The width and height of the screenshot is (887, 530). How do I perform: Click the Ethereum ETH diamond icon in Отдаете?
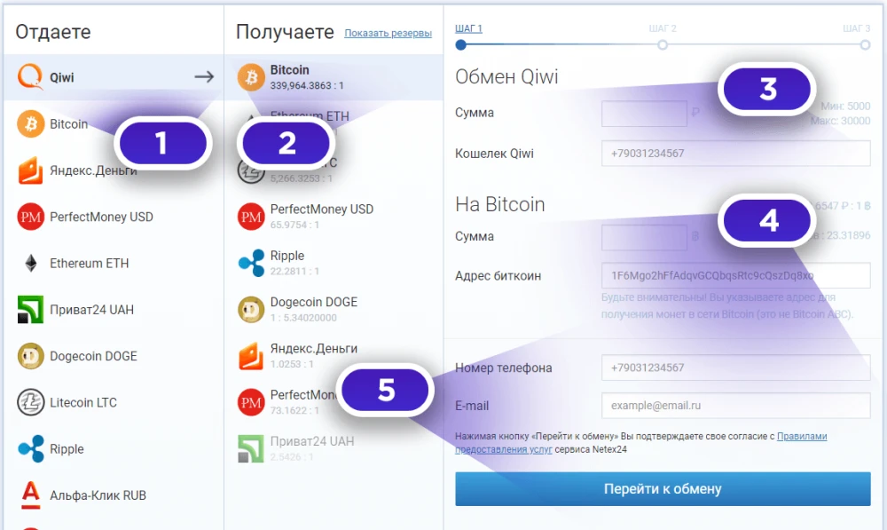pyautogui.click(x=30, y=263)
